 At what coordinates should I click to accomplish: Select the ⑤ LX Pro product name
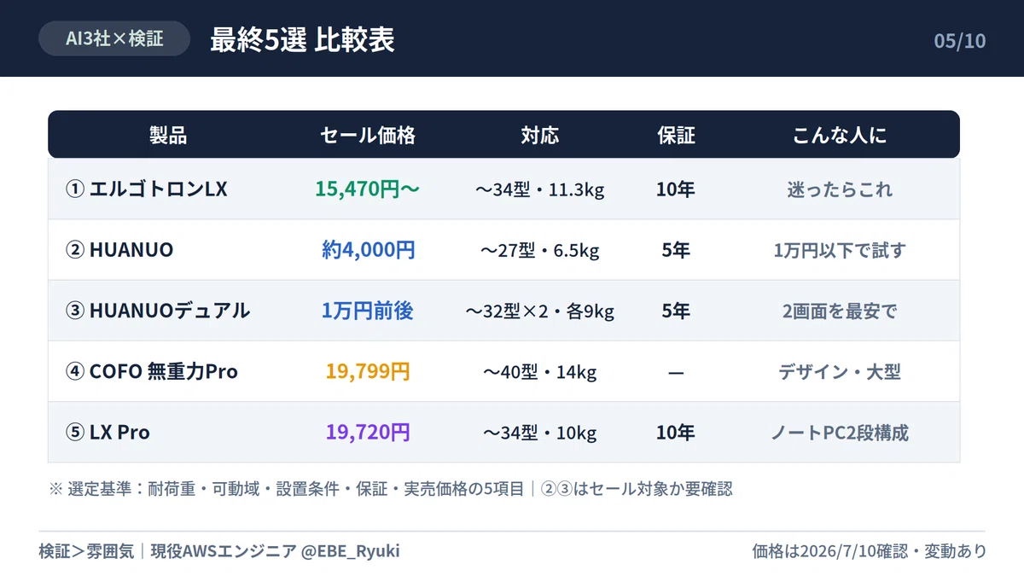(108, 433)
